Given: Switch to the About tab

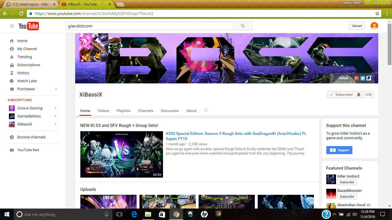Looking at the screenshot, I should click(x=191, y=111).
